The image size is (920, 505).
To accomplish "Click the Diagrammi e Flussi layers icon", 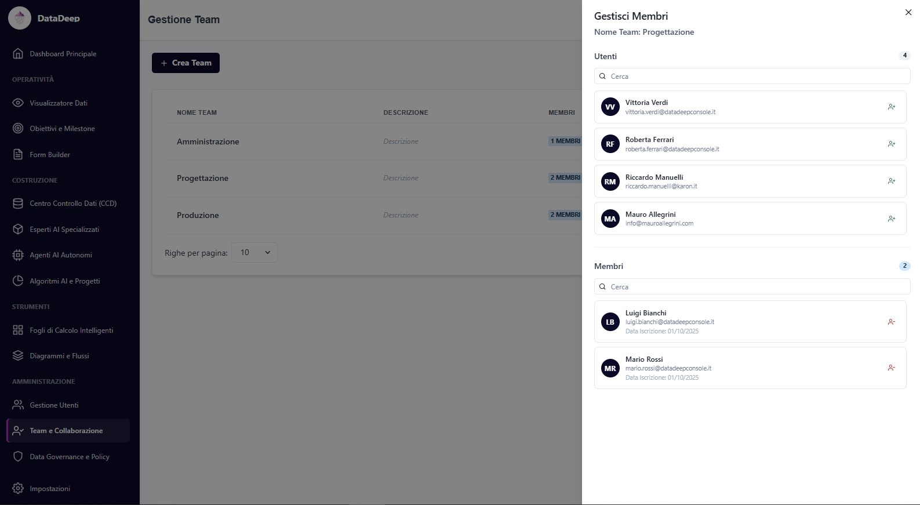I will pyautogui.click(x=18, y=355).
